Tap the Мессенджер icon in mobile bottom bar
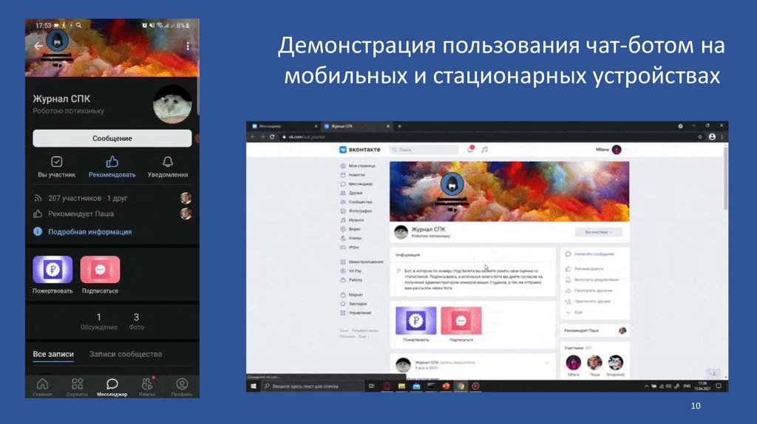The image size is (757, 424). click(112, 384)
